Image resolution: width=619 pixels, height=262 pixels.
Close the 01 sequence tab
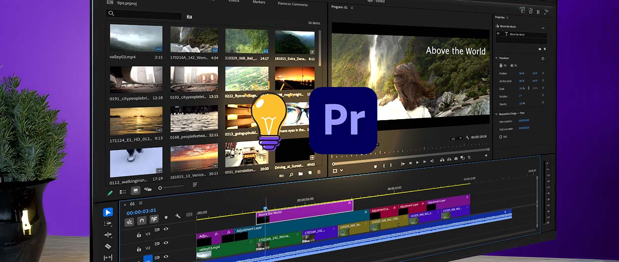pos(125,205)
